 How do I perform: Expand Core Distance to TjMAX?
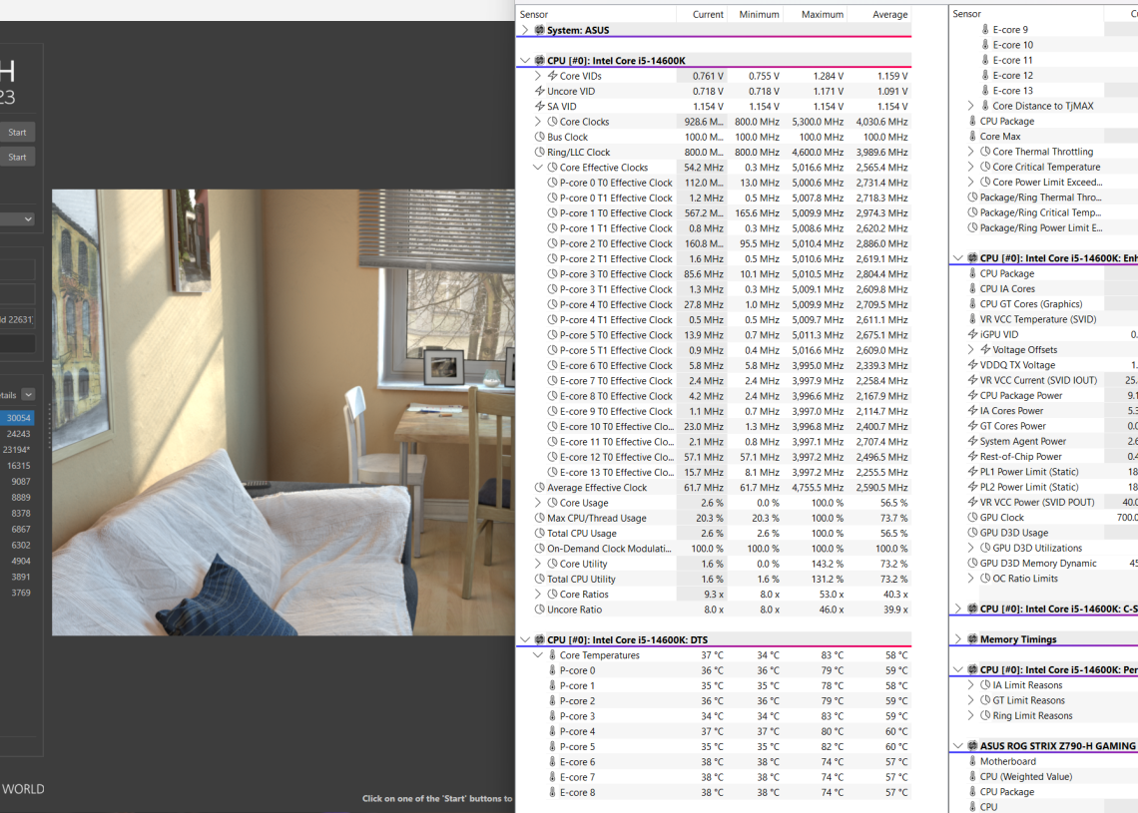pos(971,106)
